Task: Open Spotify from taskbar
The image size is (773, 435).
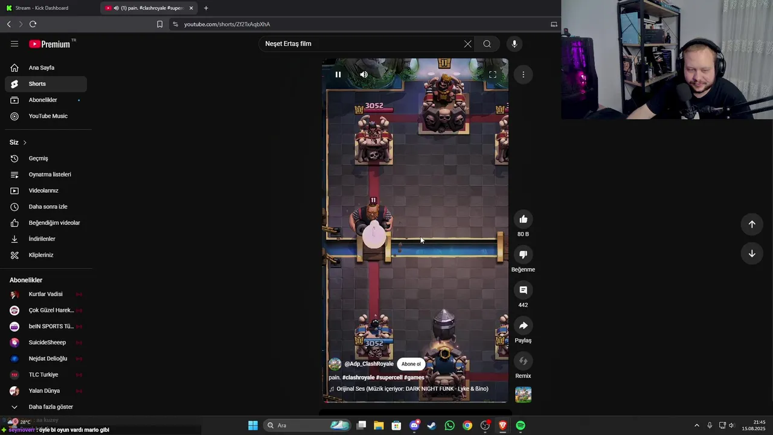Action: click(521, 425)
